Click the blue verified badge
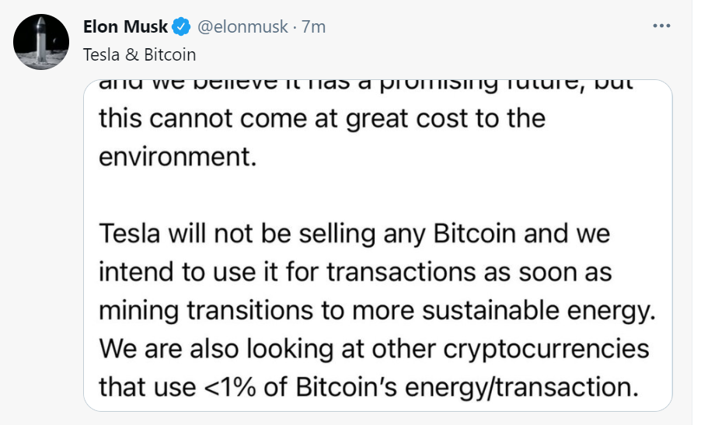 pos(181,27)
